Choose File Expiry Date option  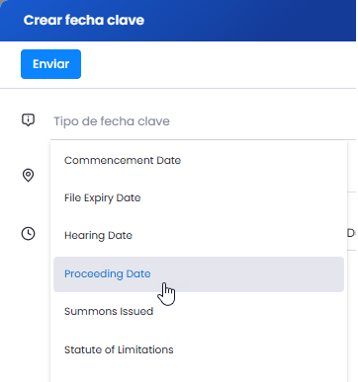(199, 198)
